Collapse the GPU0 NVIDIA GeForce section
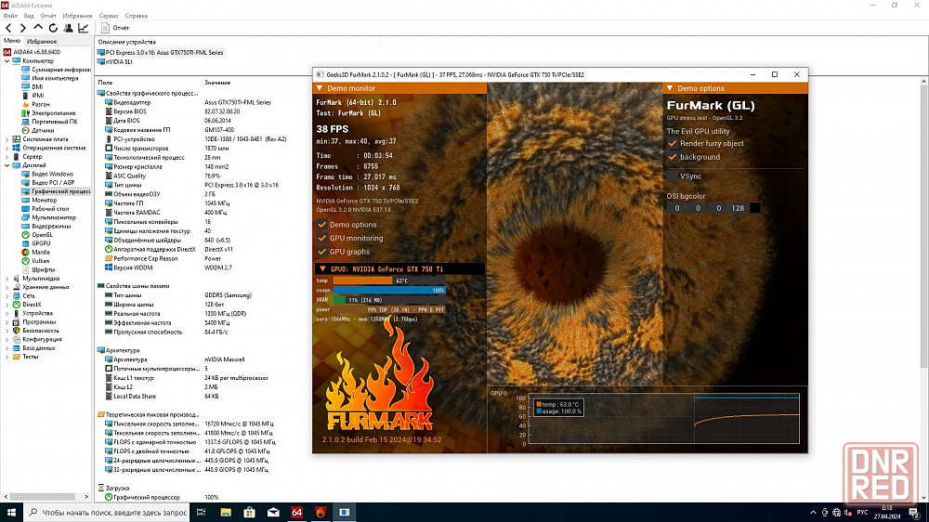Image resolution: width=929 pixels, height=522 pixels. 323,269
